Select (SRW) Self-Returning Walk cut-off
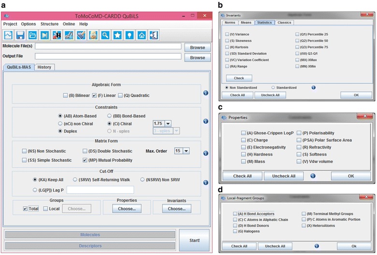377x255 pixels. tap(75, 180)
